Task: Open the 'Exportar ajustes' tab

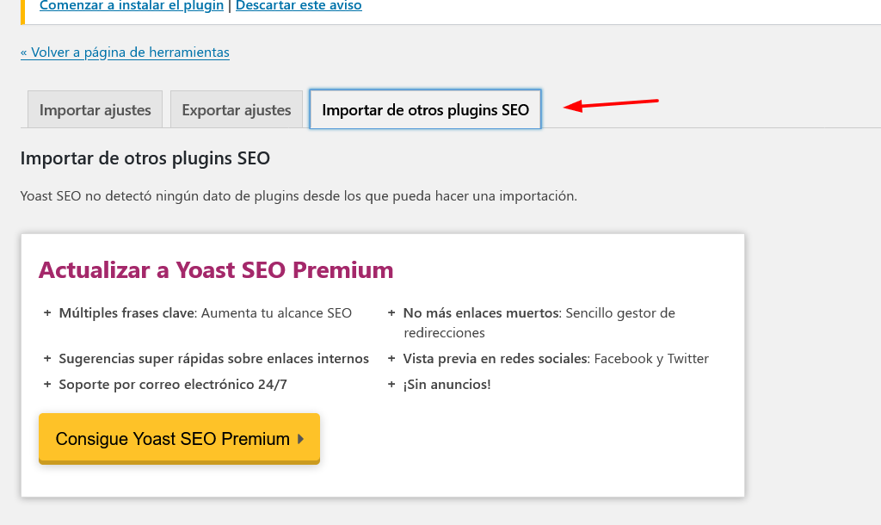Action: [x=237, y=109]
